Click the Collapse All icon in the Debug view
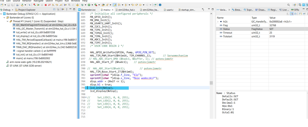Viewport: 308px width, 127px height. (55, 10)
